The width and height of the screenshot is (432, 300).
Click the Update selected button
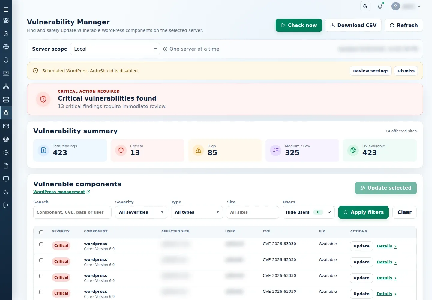point(386,188)
